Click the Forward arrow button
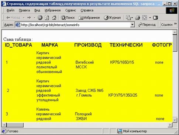179x135 pixels. tap(29, 18)
